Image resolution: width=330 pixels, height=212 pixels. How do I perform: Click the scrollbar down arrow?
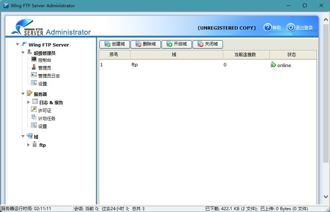326,197
